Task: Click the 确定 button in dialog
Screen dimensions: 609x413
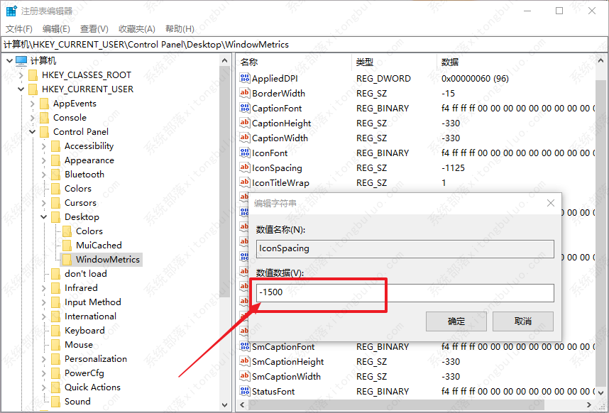Action: click(456, 321)
